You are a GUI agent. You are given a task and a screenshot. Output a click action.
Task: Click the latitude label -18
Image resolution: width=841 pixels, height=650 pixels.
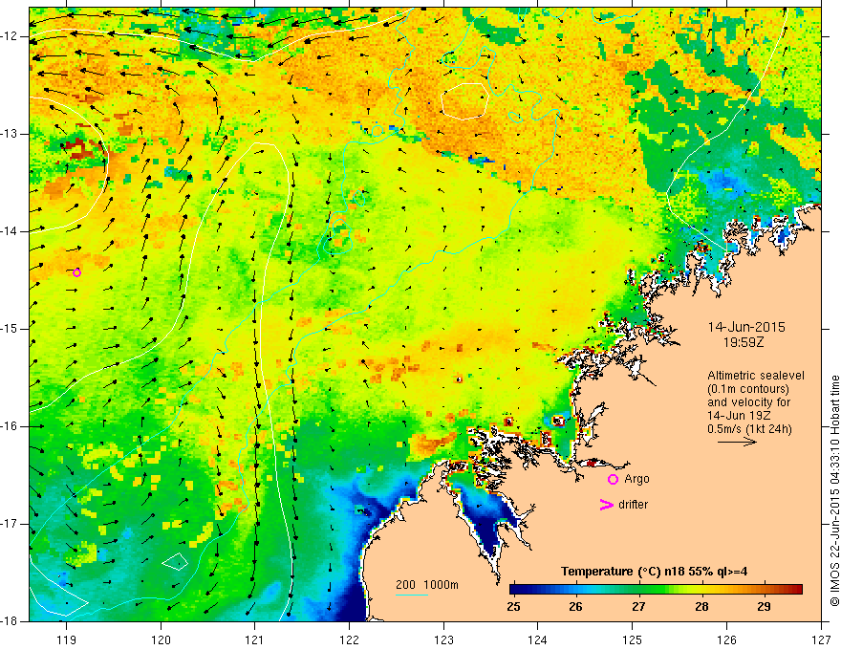click(11, 621)
